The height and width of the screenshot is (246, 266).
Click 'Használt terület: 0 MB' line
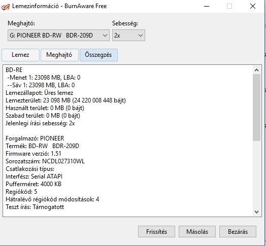(45, 108)
